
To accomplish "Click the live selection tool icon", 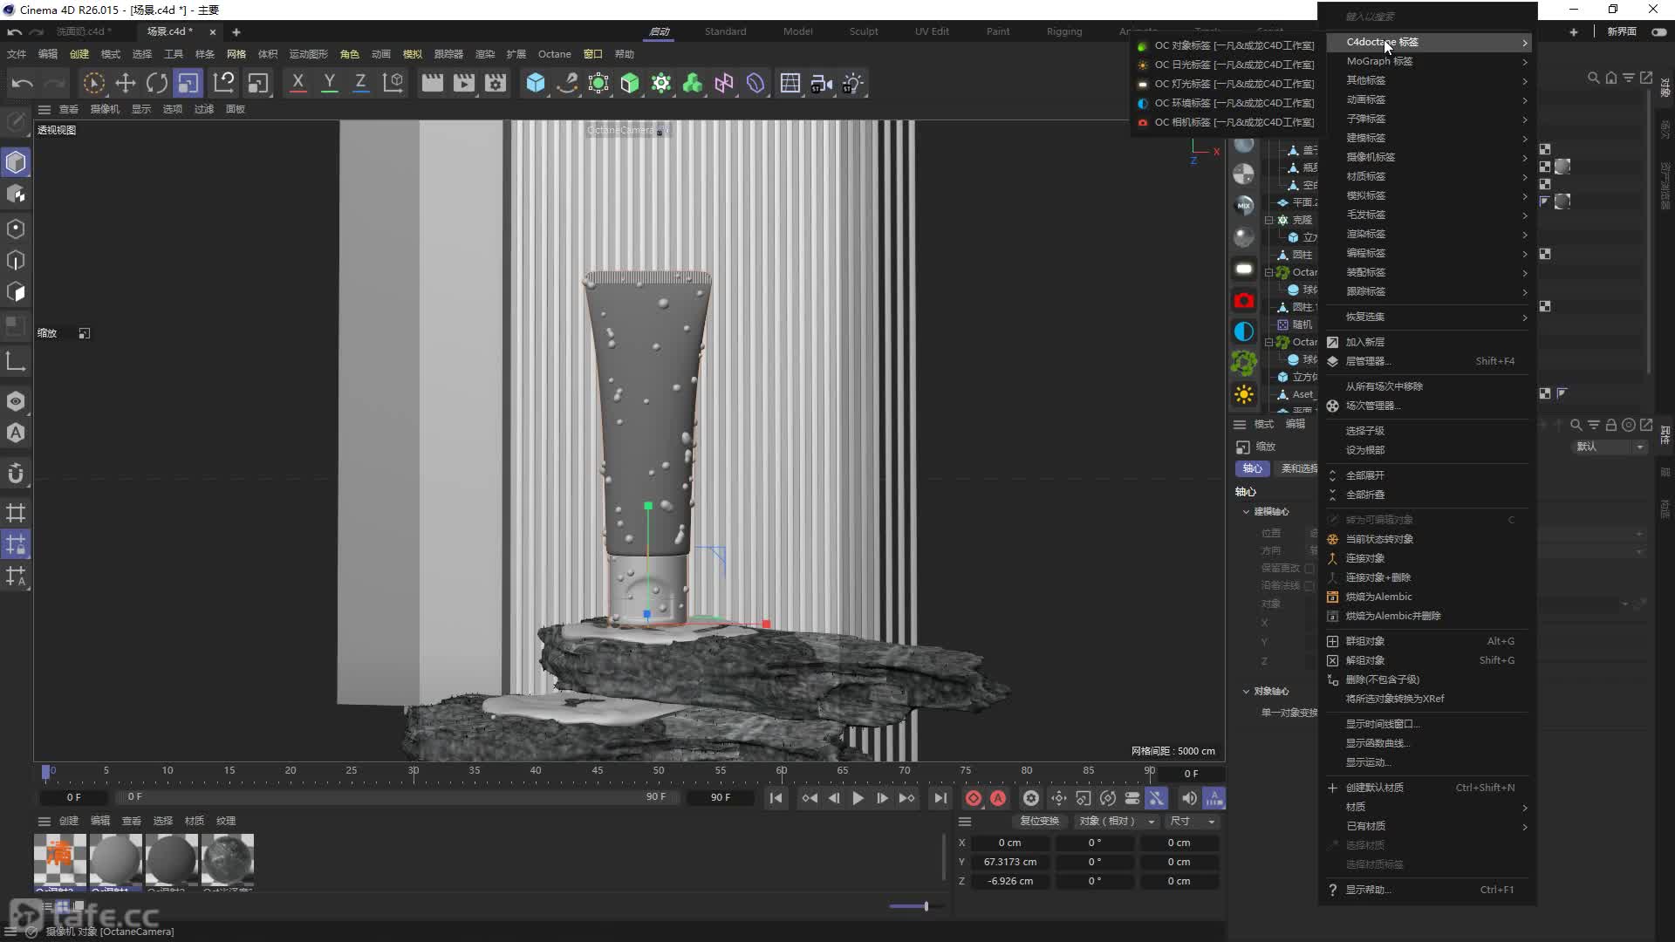I will coord(93,83).
